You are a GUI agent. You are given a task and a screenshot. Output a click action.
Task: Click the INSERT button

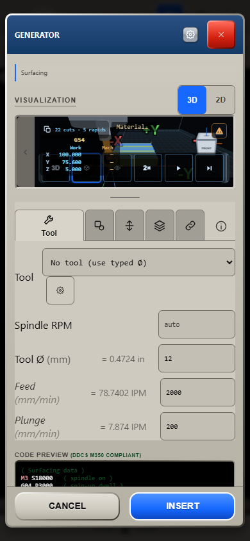(x=183, y=506)
